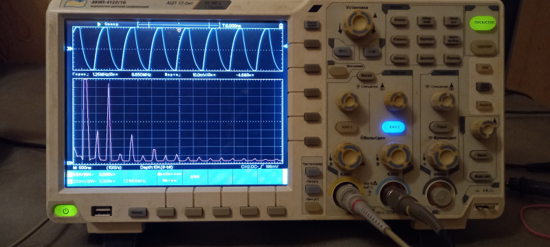This screenshot has width=550, height=247.
Task: Push the left arrow navigation button
Action: point(342,51)
